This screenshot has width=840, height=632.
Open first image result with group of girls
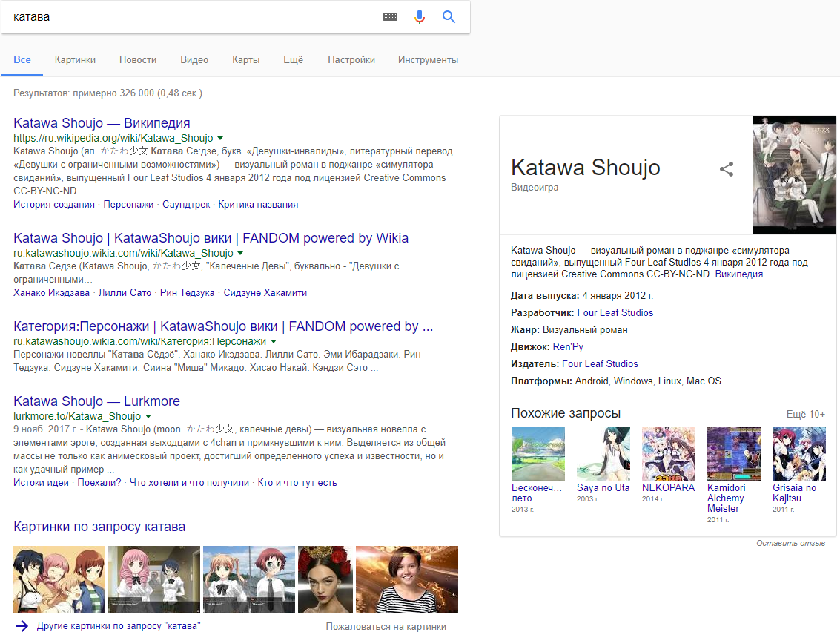coord(59,579)
